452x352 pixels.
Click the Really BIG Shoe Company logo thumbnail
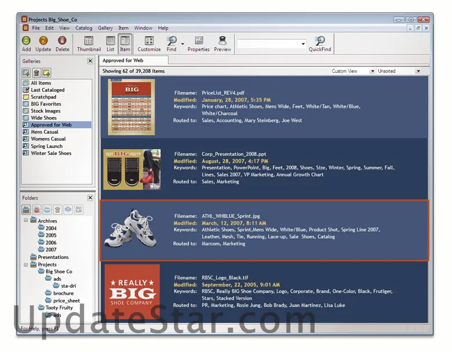(x=132, y=292)
